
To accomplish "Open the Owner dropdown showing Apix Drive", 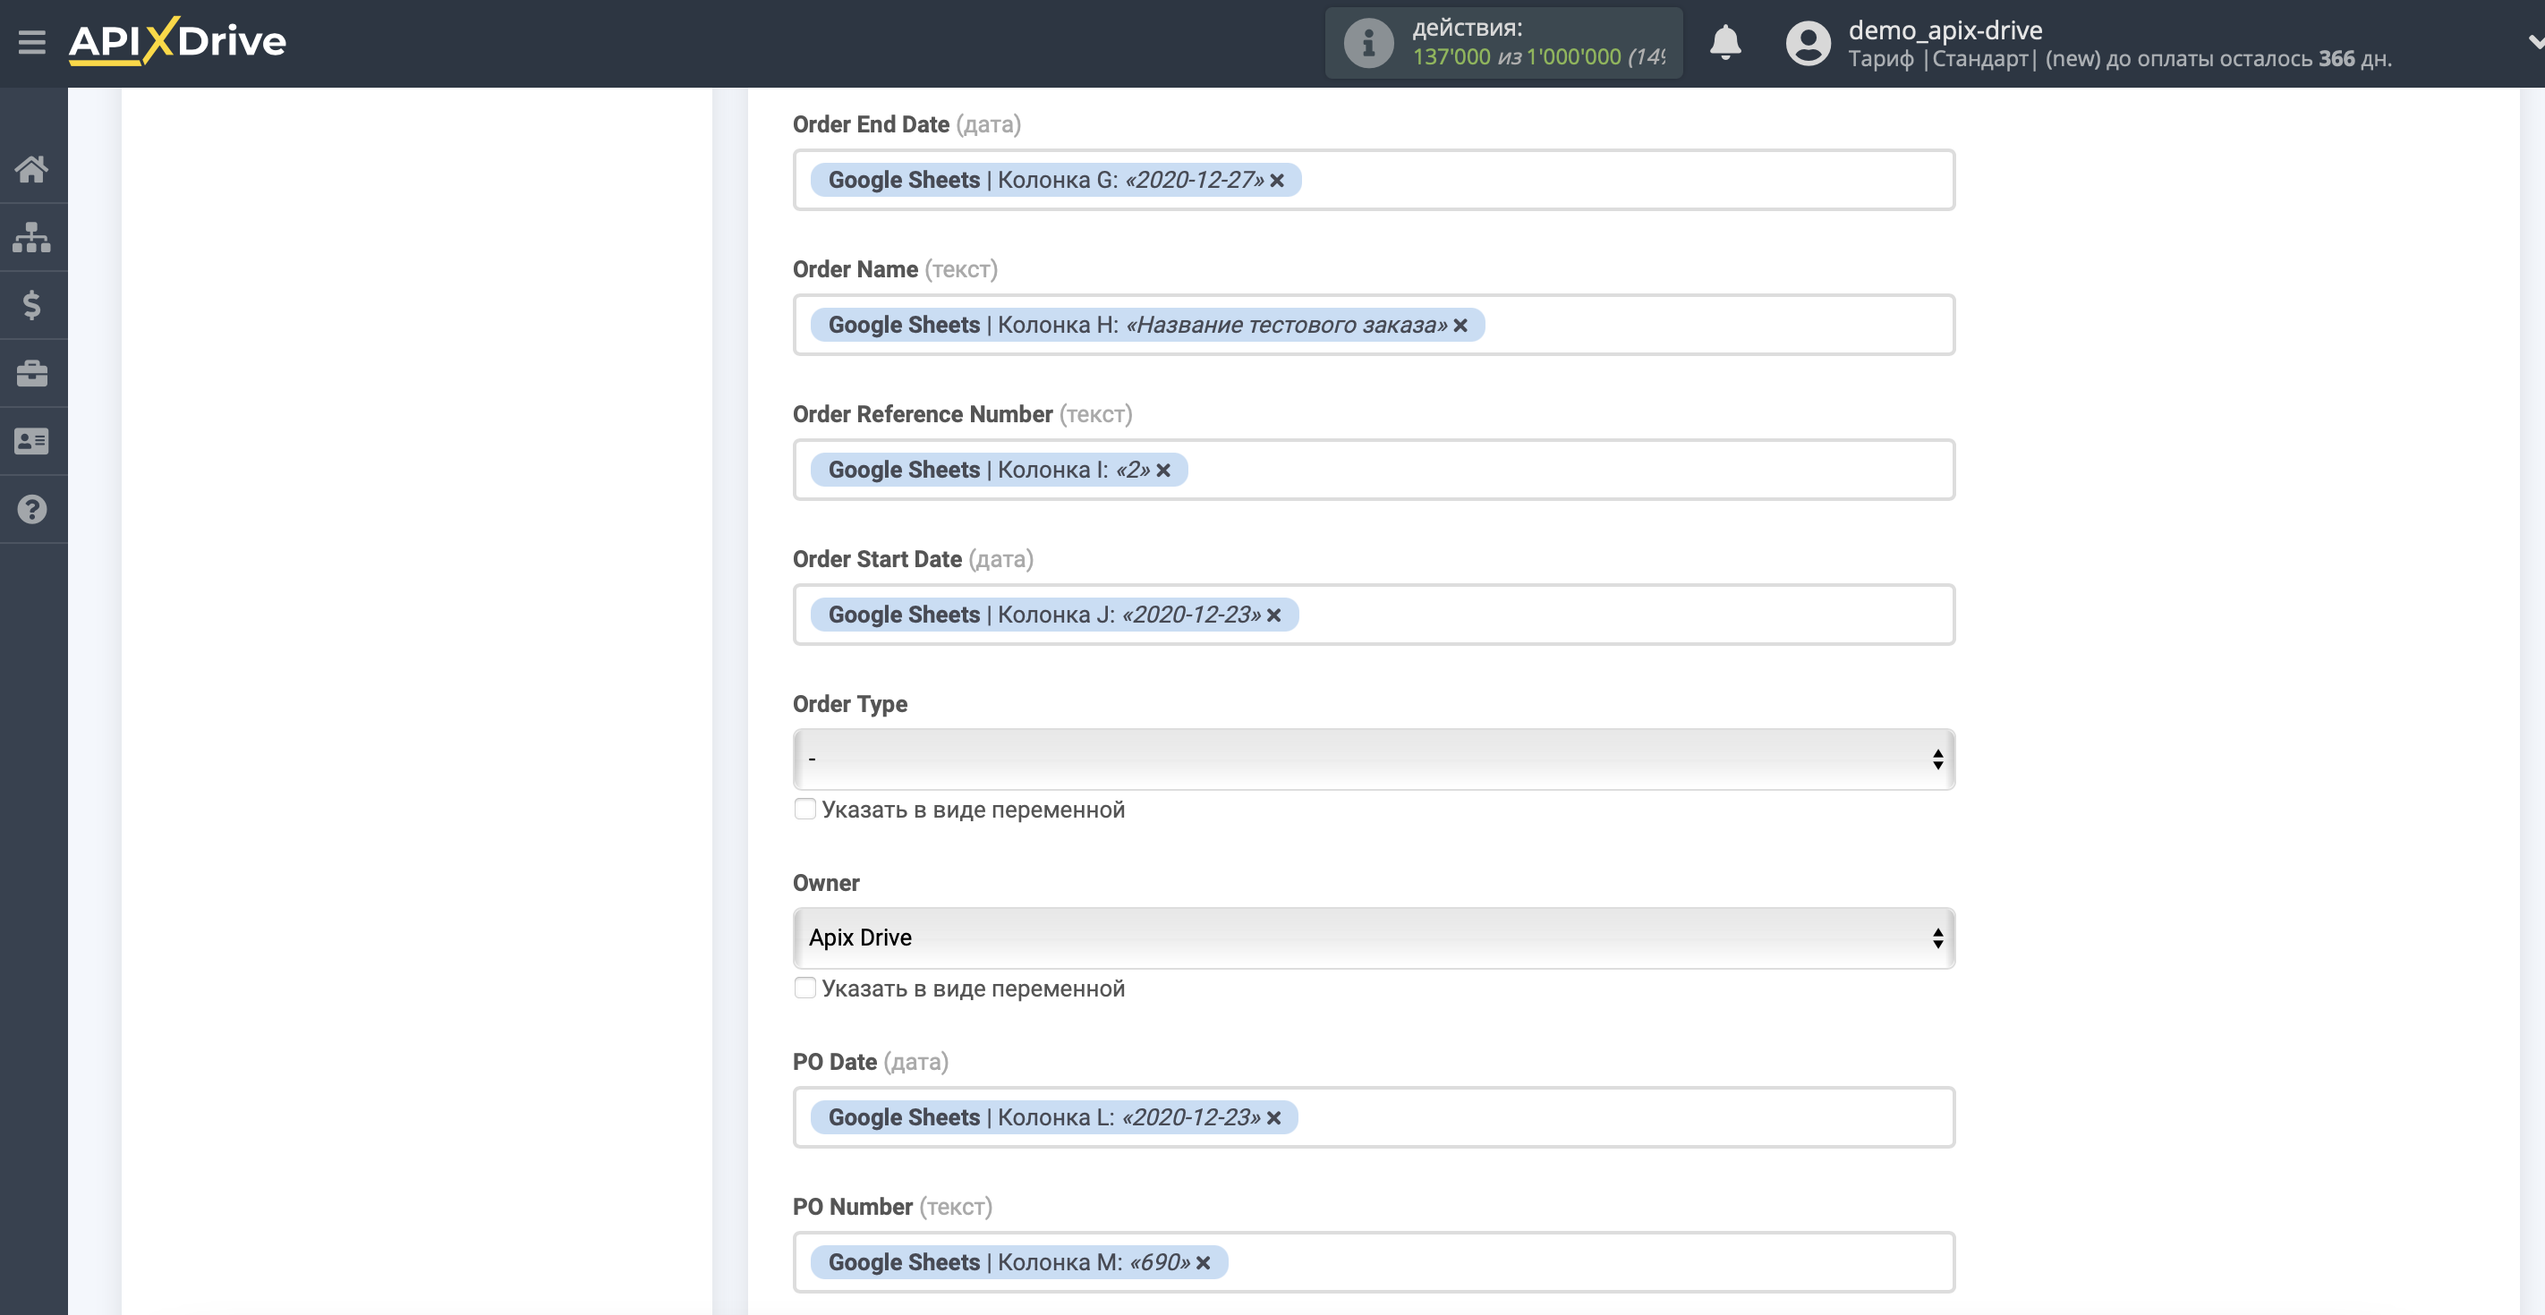I will (1374, 937).
